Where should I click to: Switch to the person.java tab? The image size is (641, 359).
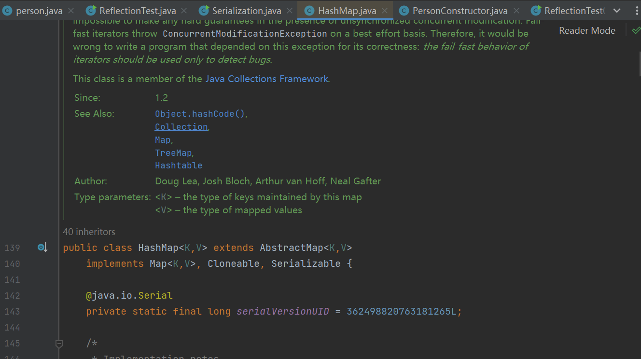[x=39, y=11]
